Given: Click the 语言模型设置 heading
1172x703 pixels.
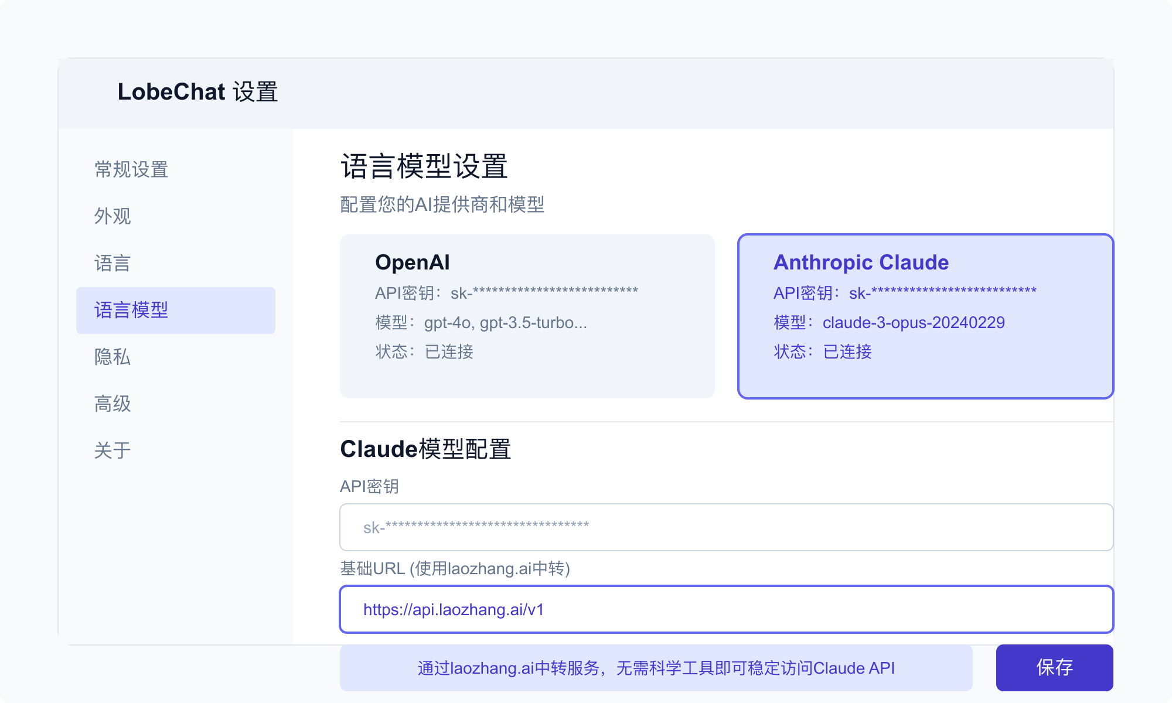Looking at the screenshot, I should [x=424, y=166].
